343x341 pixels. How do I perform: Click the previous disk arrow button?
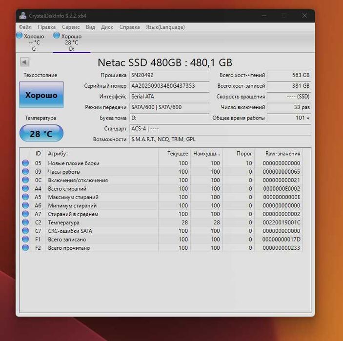(24, 62)
